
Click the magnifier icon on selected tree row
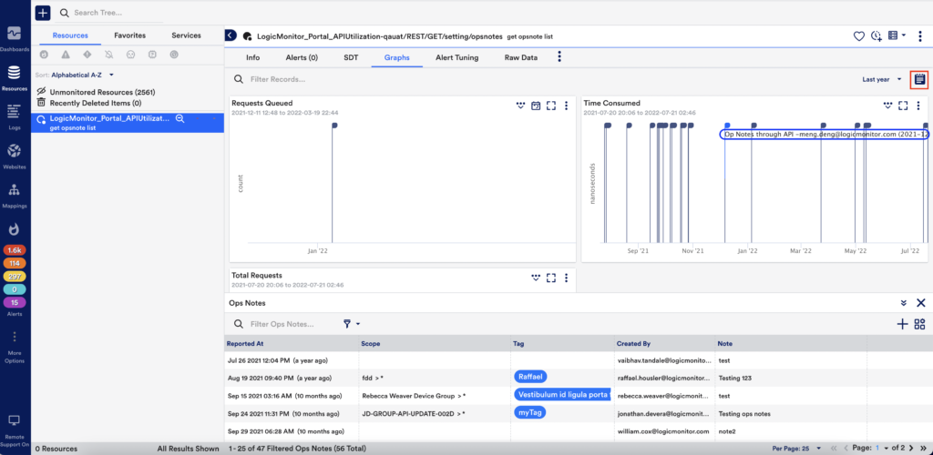[179, 119]
